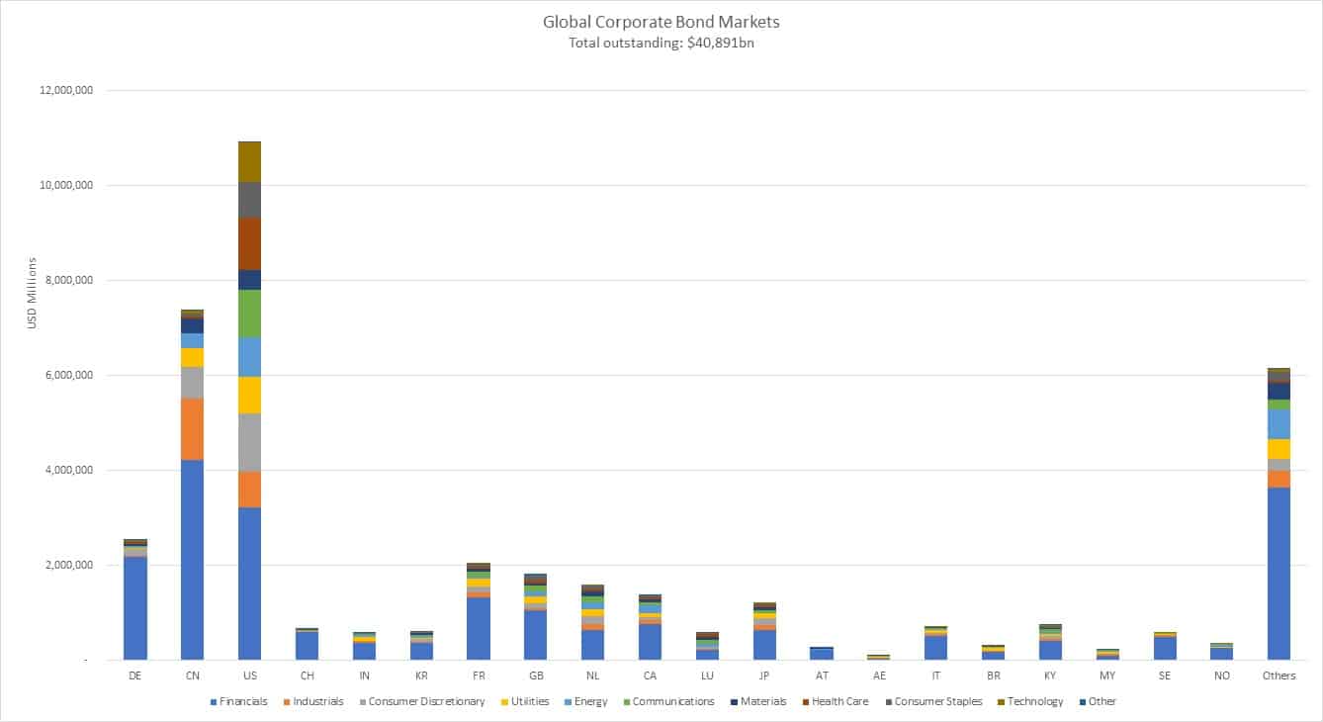Select the Financials segment of the Others bar
The image size is (1323, 722).
coord(1279,574)
